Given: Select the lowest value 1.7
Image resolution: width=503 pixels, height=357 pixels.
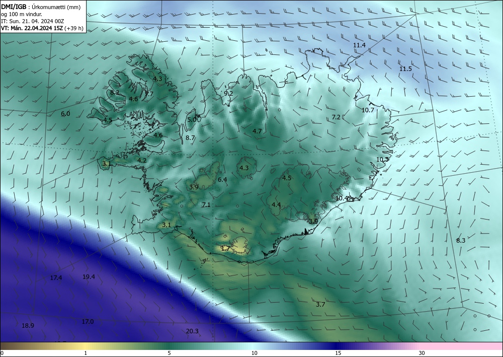Looking at the screenshot, I should pos(225,248).
